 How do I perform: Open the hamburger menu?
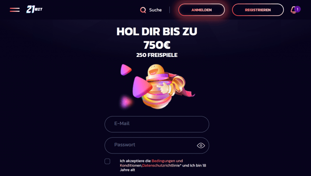click(x=15, y=9)
